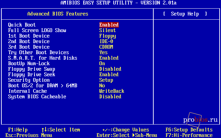Select 3rd Boot Device row
The height and width of the screenshot is (138, 221).
pos(29,47)
